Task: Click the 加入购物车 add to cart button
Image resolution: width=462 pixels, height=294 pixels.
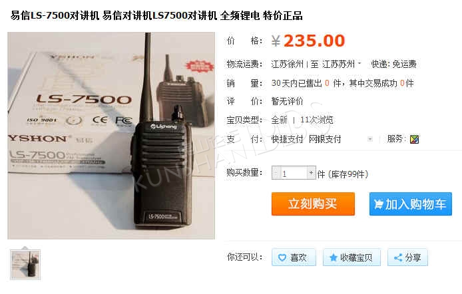Action: pyautogui.click(x=411, y=204)
